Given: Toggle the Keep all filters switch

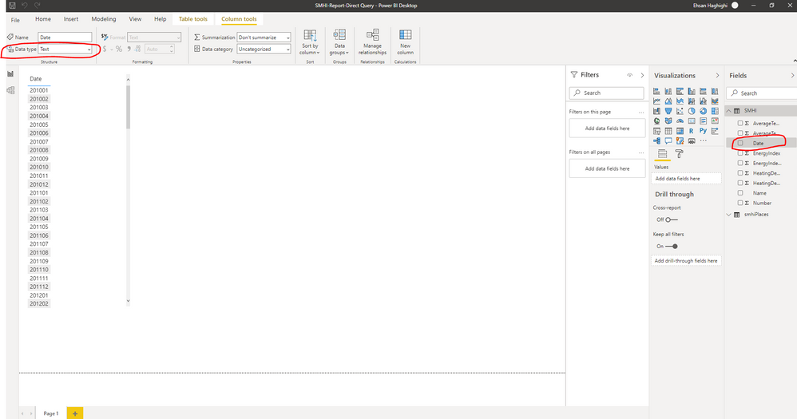Looking at the screenshot, I should (672, 247).
